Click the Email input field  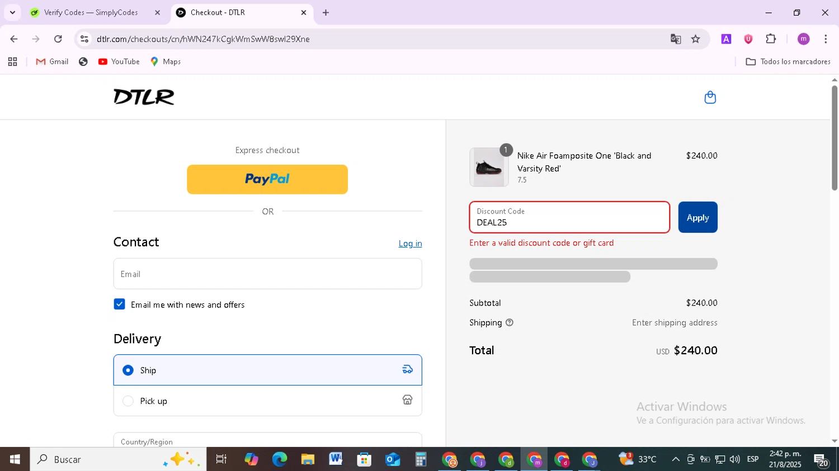tap(267, 274)
